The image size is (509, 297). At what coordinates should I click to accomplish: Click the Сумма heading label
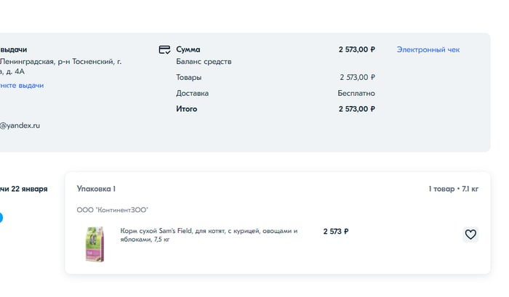[x=188, y=50]
